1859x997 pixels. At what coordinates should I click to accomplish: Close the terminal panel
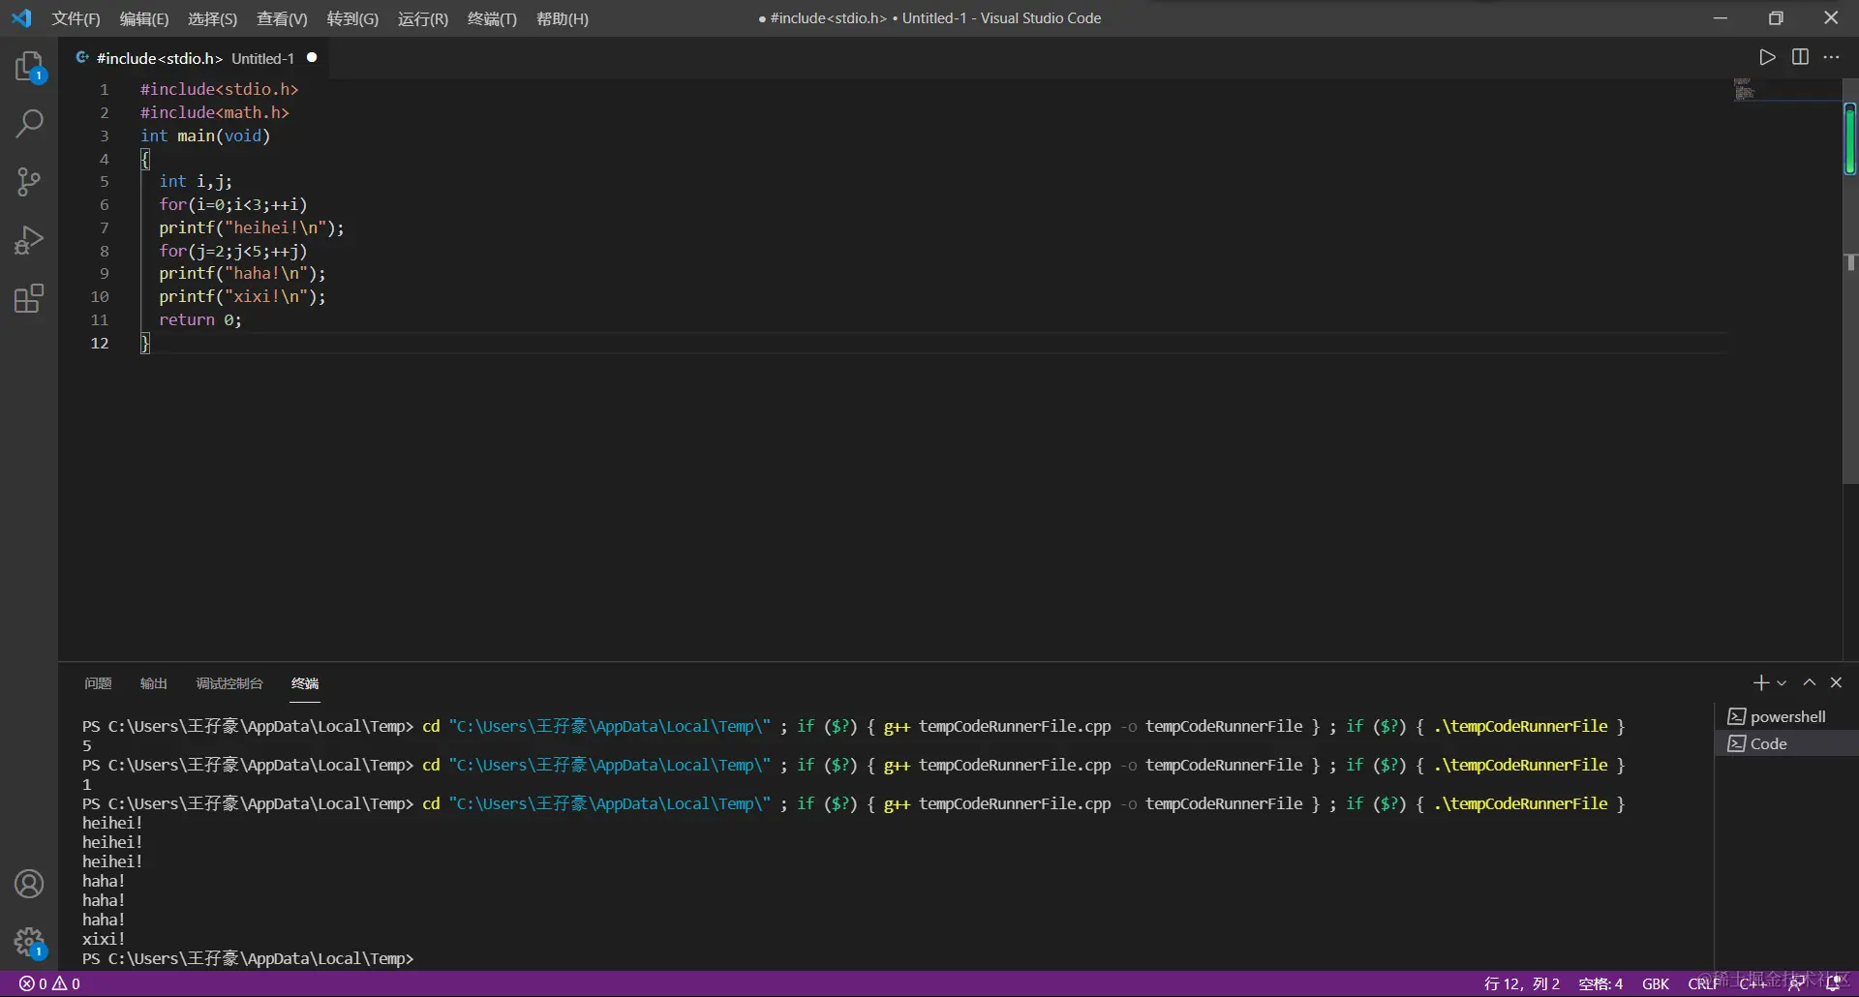[x=1836, y=682]
